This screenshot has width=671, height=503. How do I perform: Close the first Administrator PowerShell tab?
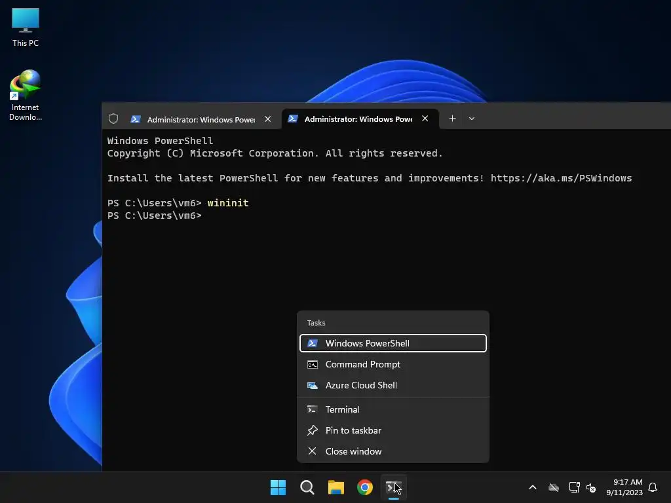tap(268, 119)
